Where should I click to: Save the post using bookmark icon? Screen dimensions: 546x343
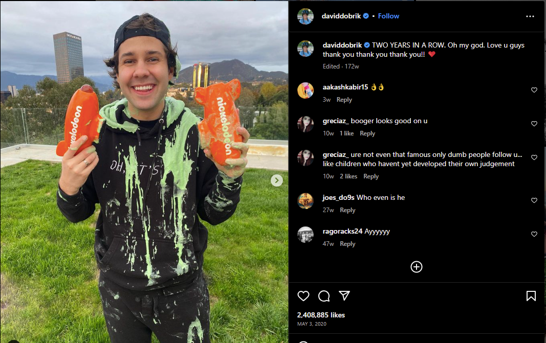pos(531,296)
